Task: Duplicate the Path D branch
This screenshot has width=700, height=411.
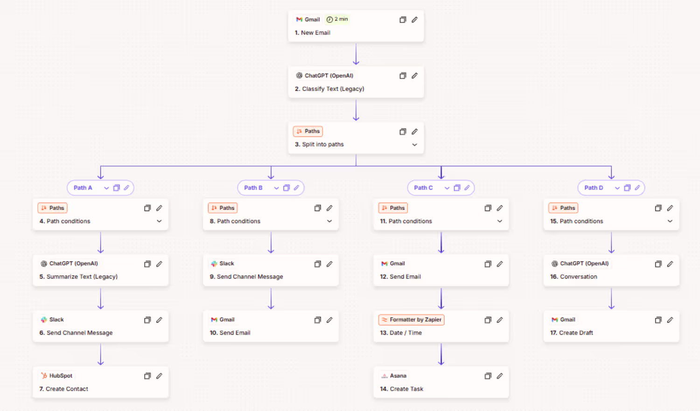Action: point(627,188)
